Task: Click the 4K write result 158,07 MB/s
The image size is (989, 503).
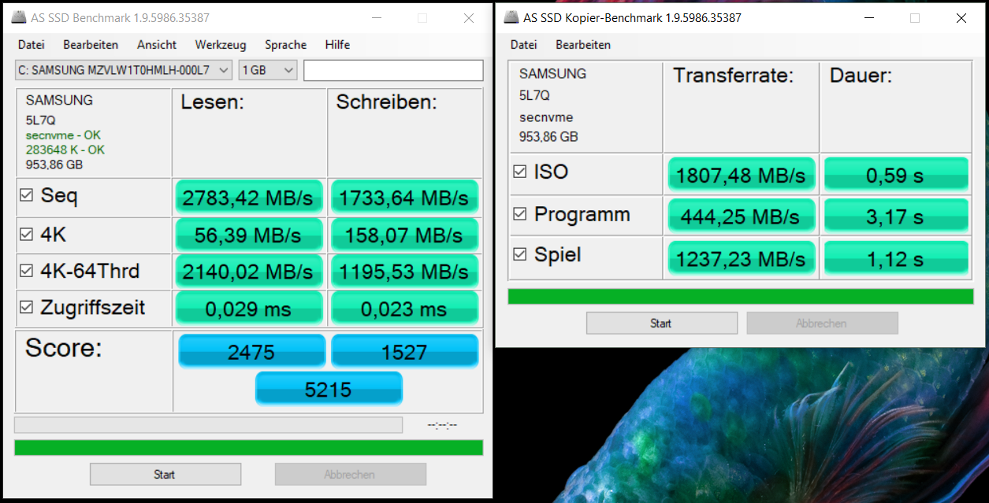Action: click(x=404, y=235)
